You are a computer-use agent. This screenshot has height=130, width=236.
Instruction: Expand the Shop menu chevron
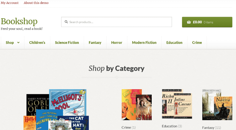point(18,42)
